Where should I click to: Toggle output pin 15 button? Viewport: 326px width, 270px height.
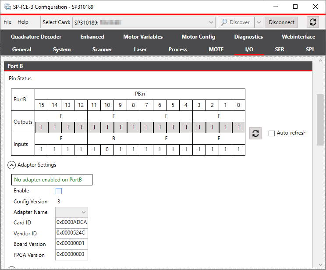tap(41, 127)
